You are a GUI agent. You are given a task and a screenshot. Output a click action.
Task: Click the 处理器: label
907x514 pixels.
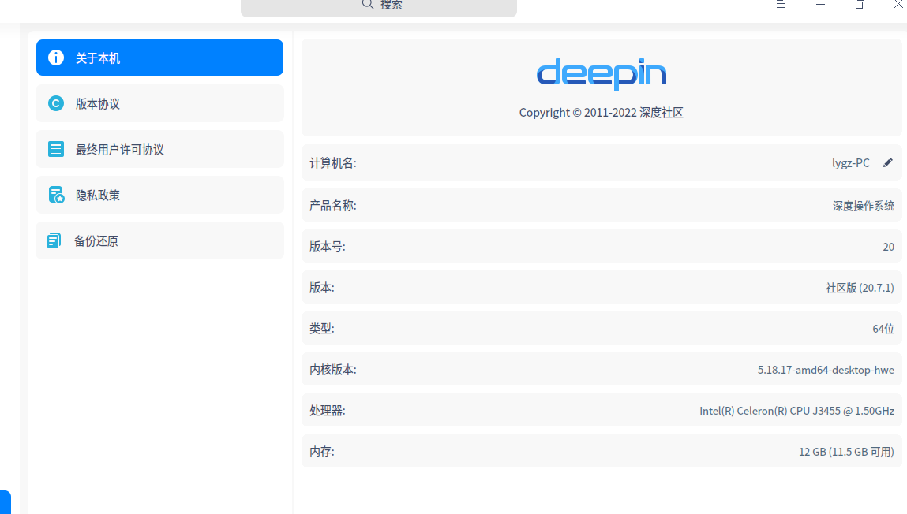click(328, 411)
